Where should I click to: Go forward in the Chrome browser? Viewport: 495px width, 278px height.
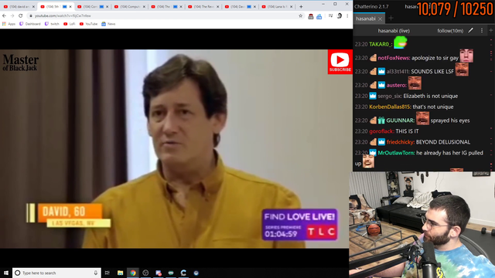point(12,15)
